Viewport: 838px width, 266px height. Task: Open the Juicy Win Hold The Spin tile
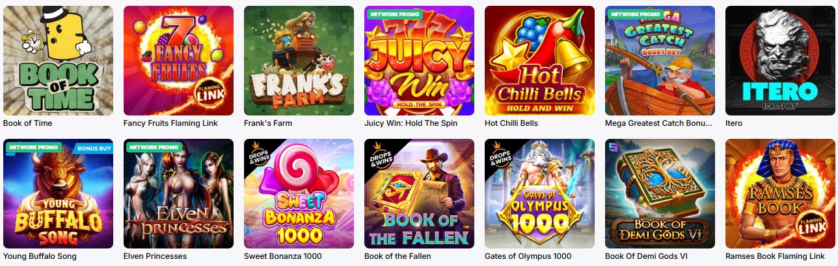click(x=419, y=60)
